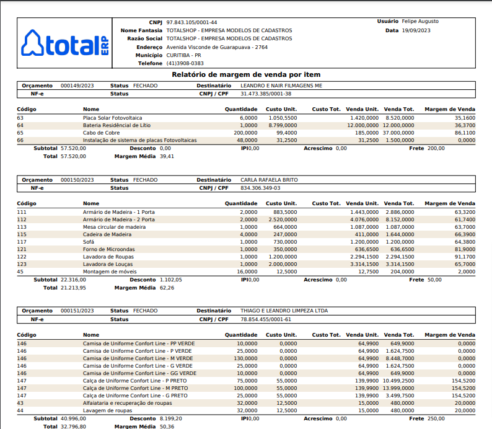Click the Montagem de móveis item
Image resolution: width=492 pixels, height=429 pixels.
pyautogui.click(x=110, y=272)
